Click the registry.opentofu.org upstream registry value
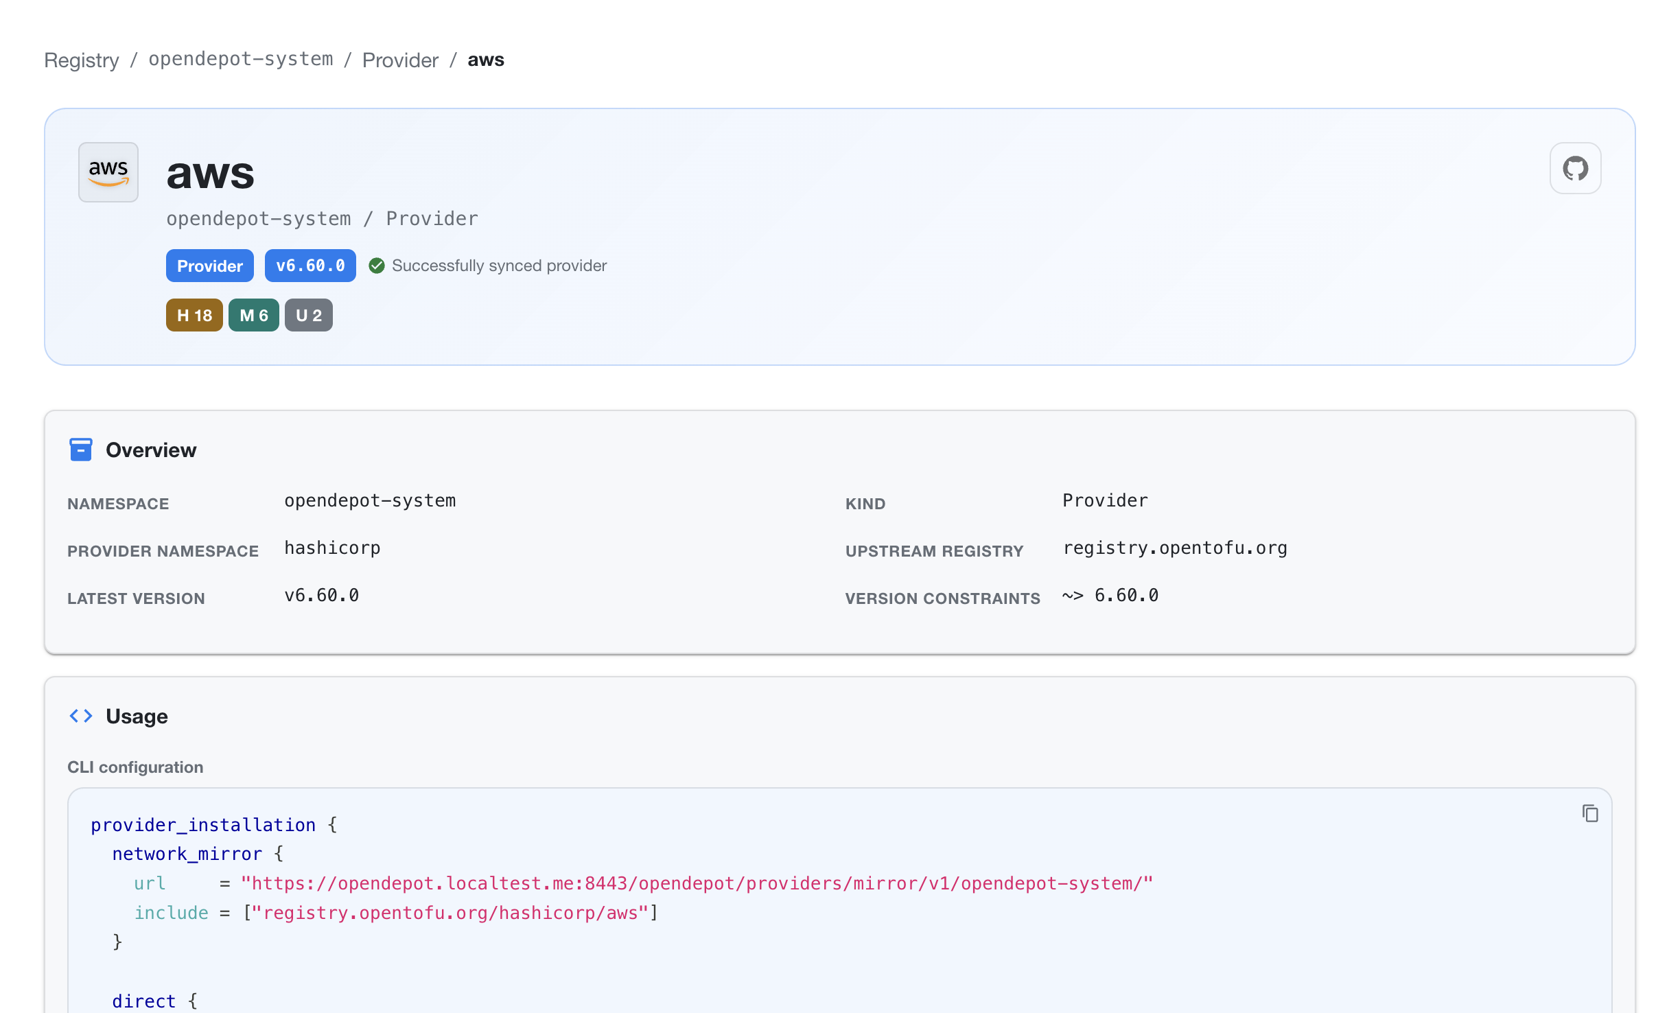Image resolution: width=1680 pixels, height=1013 pixels. click(1175, 548)
